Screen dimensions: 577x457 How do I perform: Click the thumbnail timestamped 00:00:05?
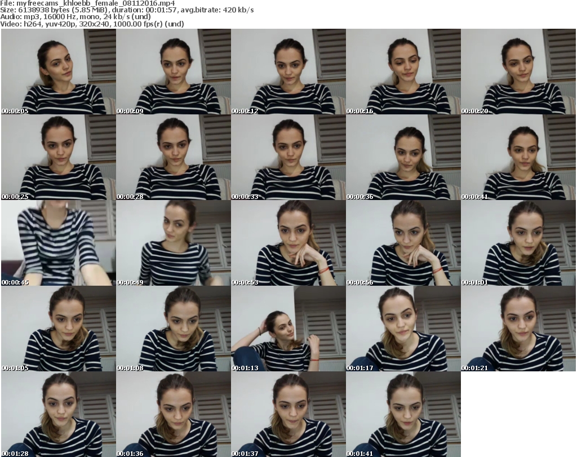point(58,72)
